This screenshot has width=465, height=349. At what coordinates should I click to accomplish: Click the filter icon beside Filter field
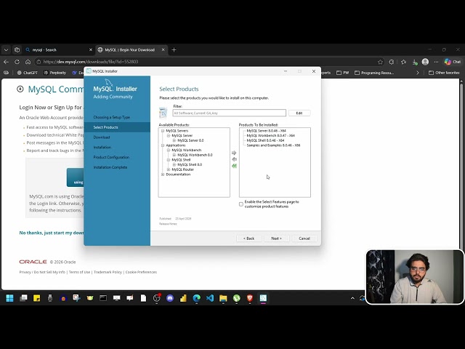tap(163, 113)
